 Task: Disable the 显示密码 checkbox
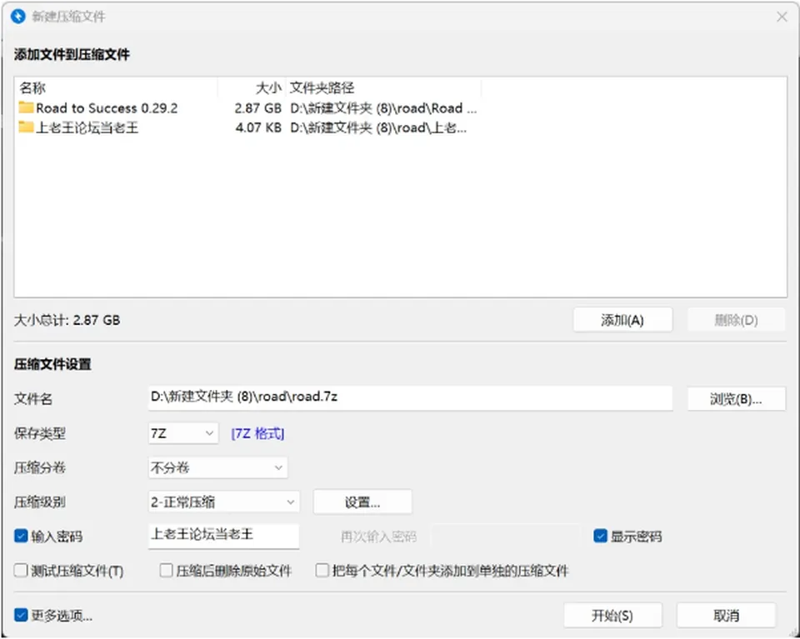pos(601,536)
